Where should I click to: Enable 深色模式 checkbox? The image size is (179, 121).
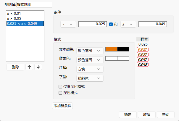60,93
